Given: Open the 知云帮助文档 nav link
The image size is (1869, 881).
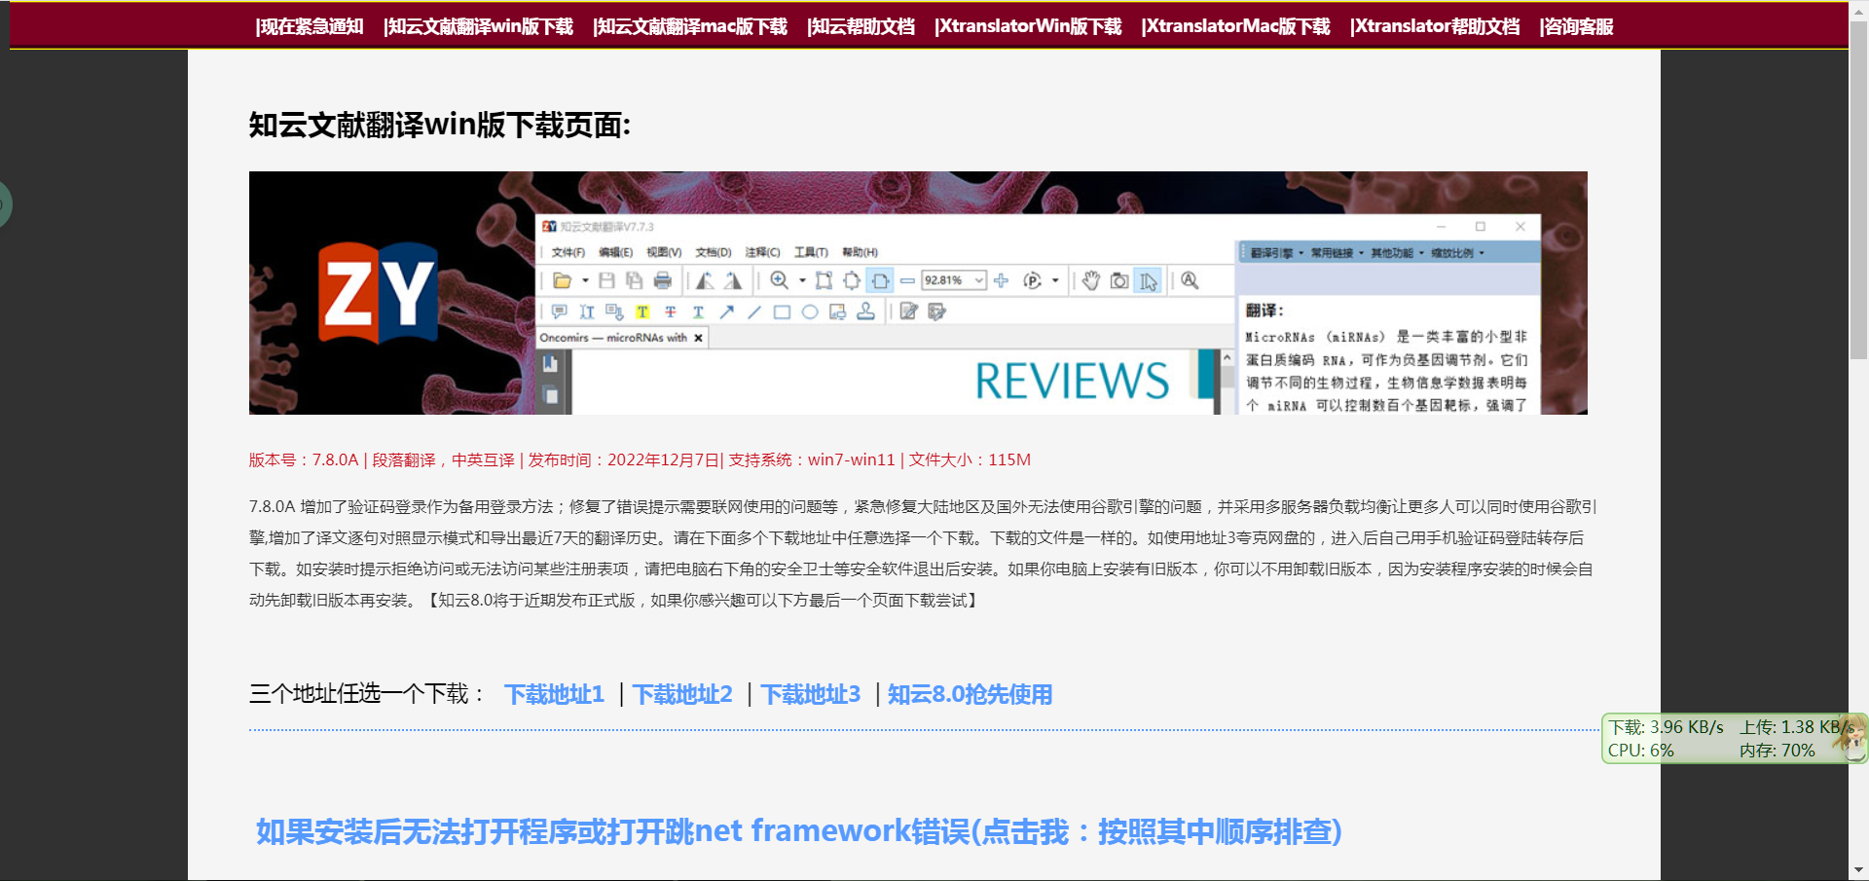Looking at the screenshot, I should 861,26.
